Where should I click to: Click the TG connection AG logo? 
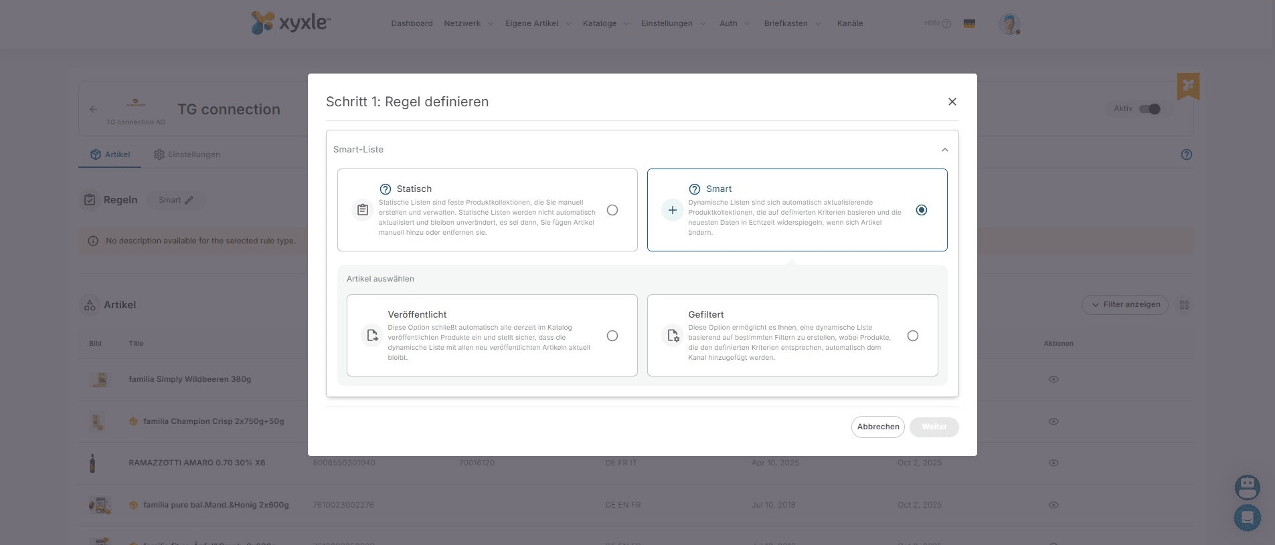coord(136,103)
